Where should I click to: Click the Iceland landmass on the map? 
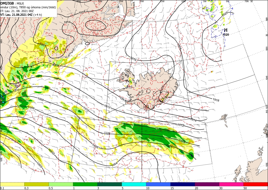click(149, 89)
